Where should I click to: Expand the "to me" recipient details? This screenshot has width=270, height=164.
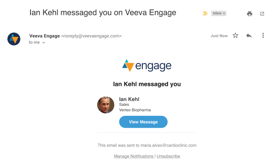[x=44, y=43]
